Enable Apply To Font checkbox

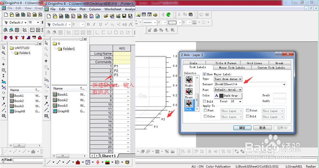[x=205, y=110]
